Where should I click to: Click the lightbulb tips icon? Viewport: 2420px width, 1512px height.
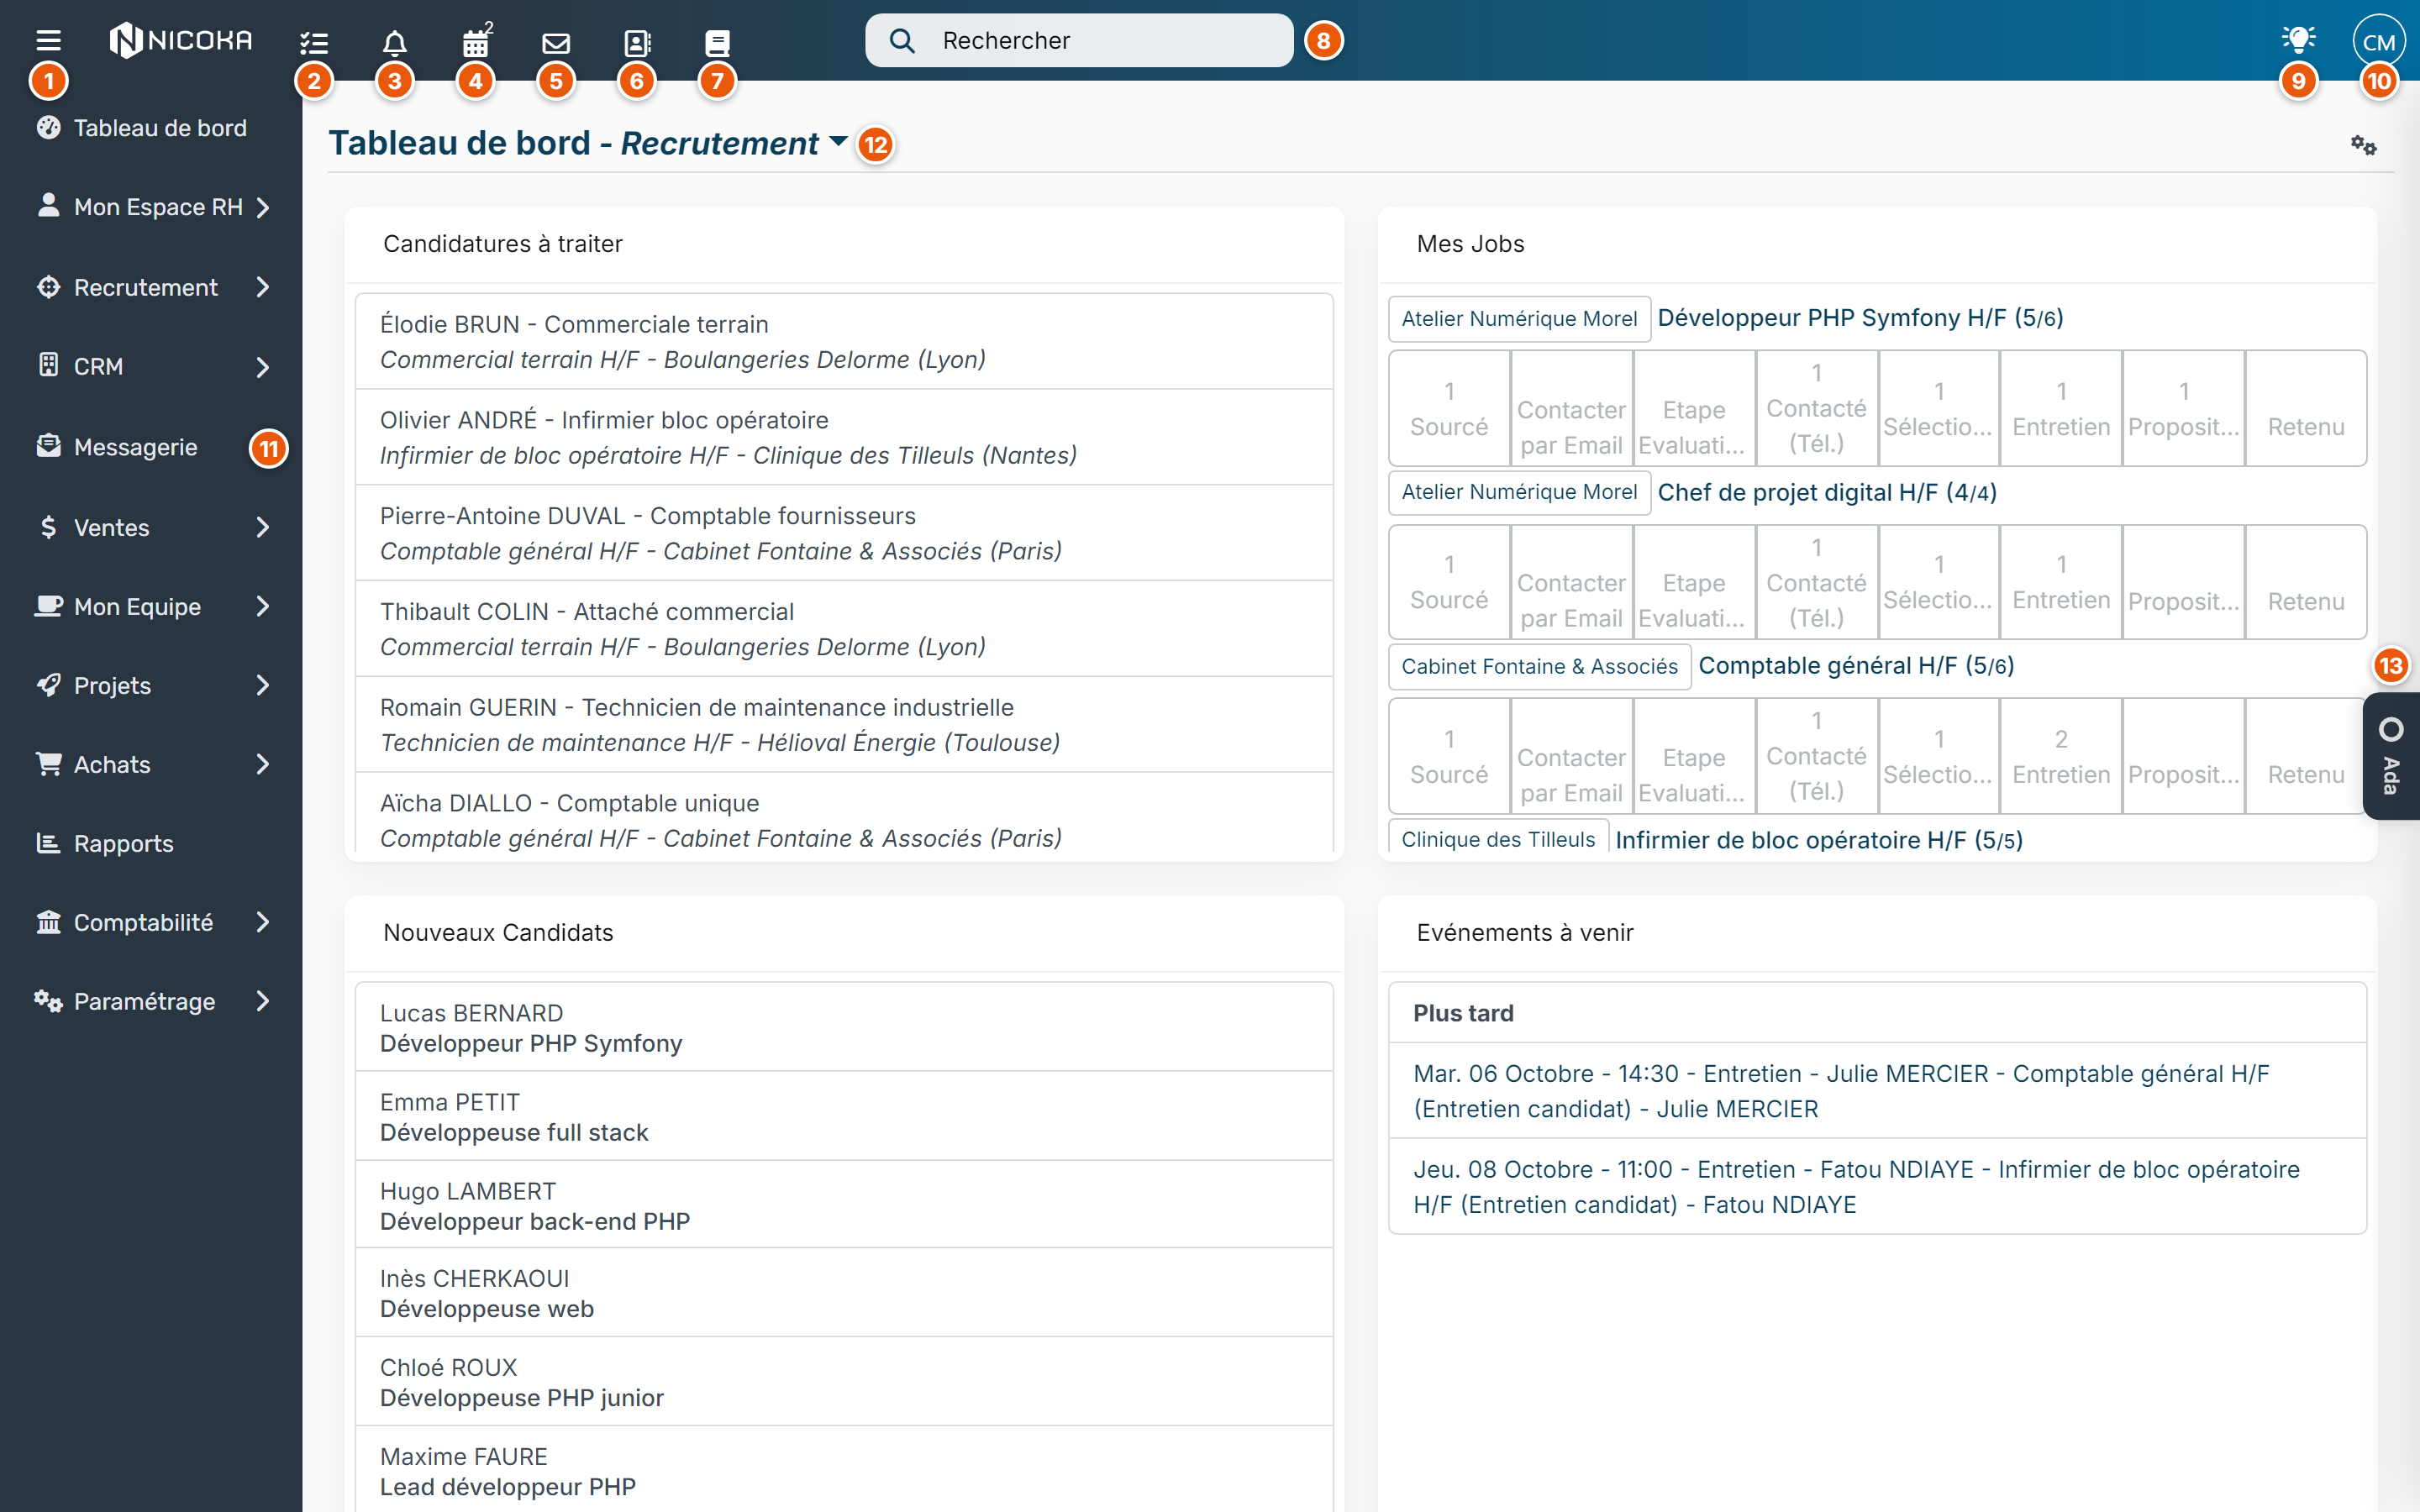(2298, 40)
